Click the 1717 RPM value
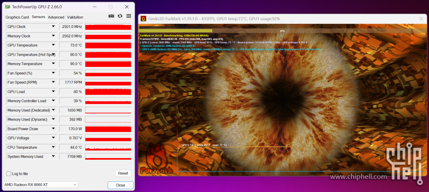The image size is (429, 192). click(x=71, y=83)
